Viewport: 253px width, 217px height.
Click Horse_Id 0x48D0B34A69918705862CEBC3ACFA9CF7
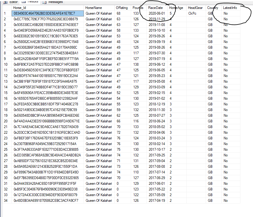click(x=48, y=200)
